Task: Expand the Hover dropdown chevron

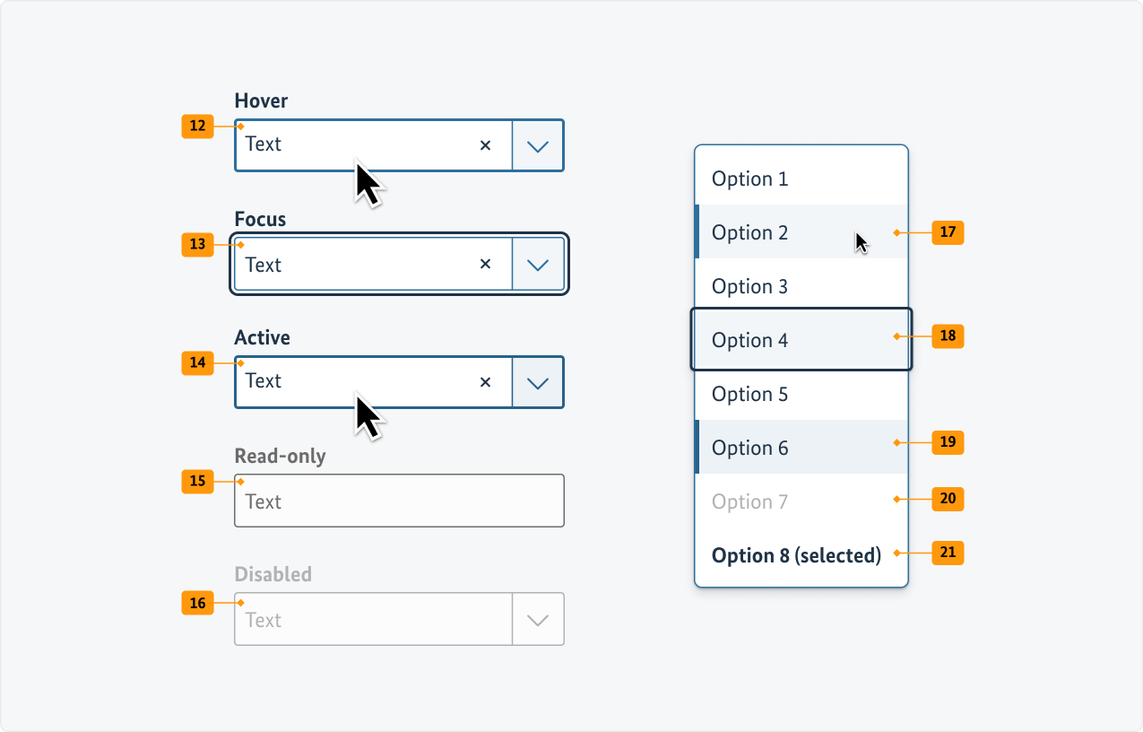Action: [538, 145]
